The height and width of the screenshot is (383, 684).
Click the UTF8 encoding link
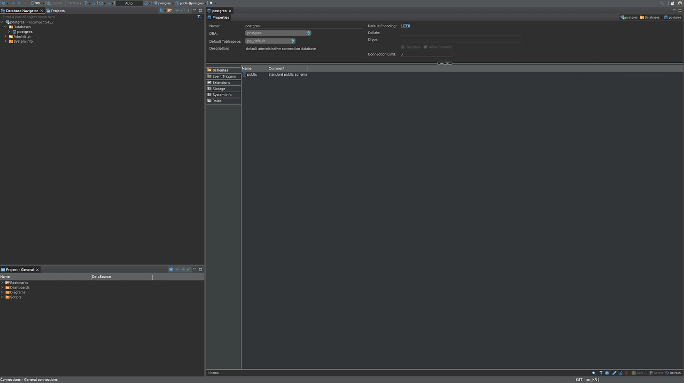pos(405,26)
